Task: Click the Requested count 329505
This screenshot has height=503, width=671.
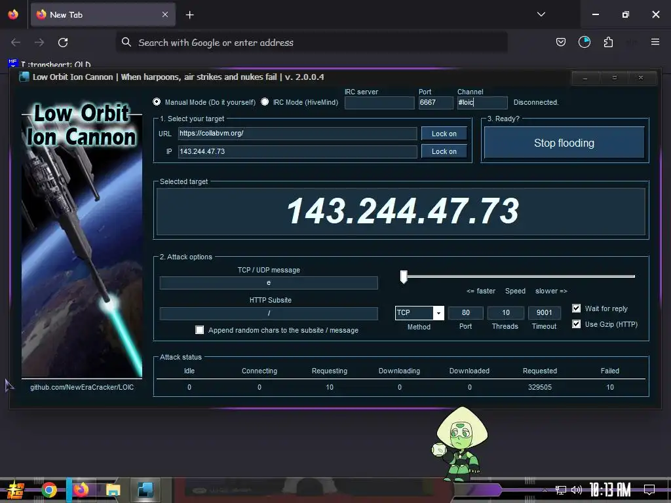Action: pyautogui.click(x=540, y=387)
